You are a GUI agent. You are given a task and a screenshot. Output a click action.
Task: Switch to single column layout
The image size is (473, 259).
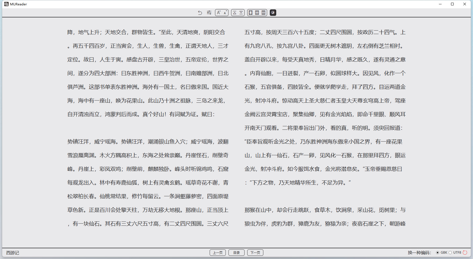[x=250, y=13]
